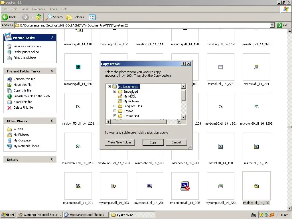Switch to Warning: Potential Security taskbar window

point(39,215)
